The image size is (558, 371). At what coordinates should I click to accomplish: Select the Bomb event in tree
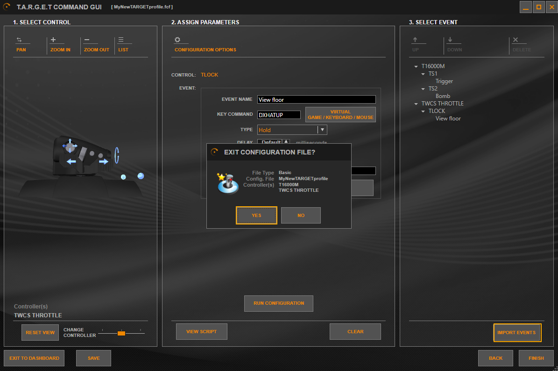tap(443, 96)
